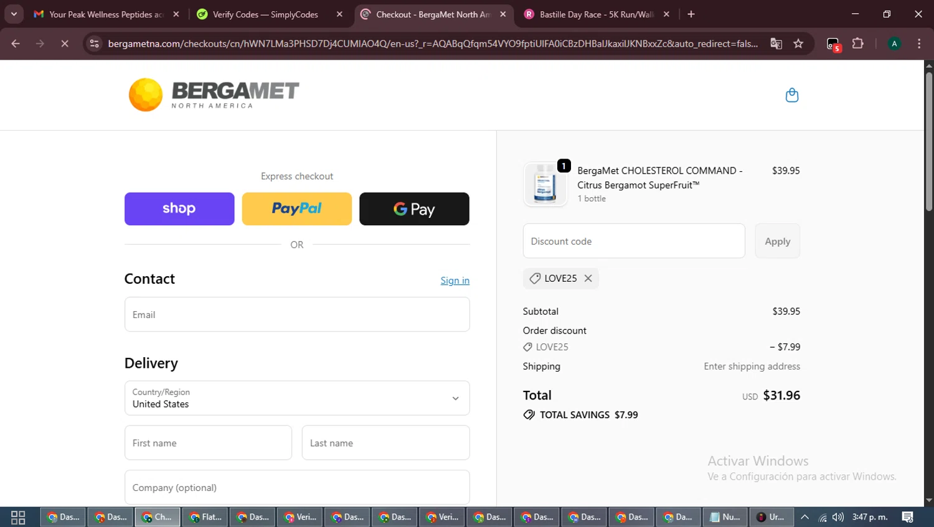
Task: Expand the Country/Region dropdown
Action: point(297,398)
